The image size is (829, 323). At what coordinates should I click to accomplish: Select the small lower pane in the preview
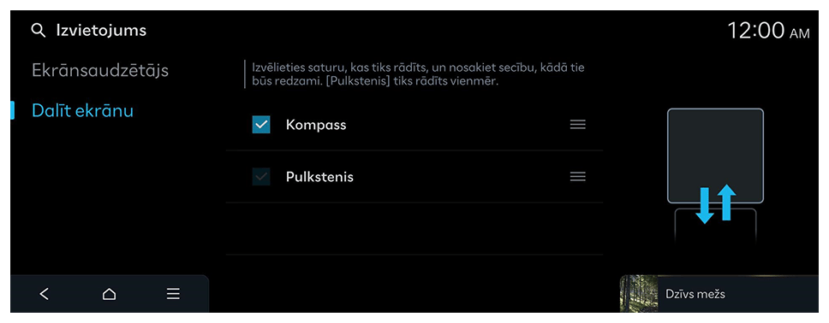tap(715, 227)
